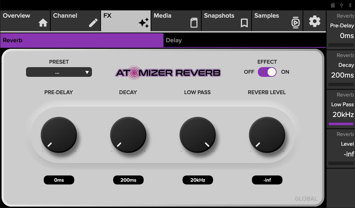Click the pencil icon on Channel
355x208 pixels.
[93, 23]
